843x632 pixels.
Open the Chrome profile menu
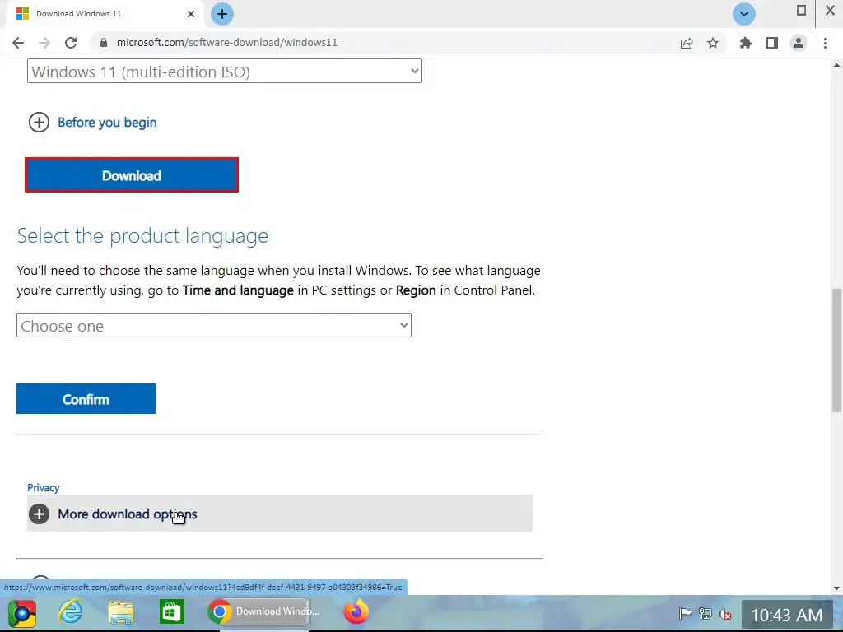pyautogui.click(x=799, y=43)
